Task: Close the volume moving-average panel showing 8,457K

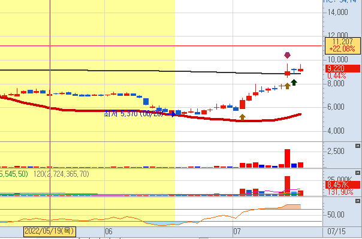Action: (358, 173)
